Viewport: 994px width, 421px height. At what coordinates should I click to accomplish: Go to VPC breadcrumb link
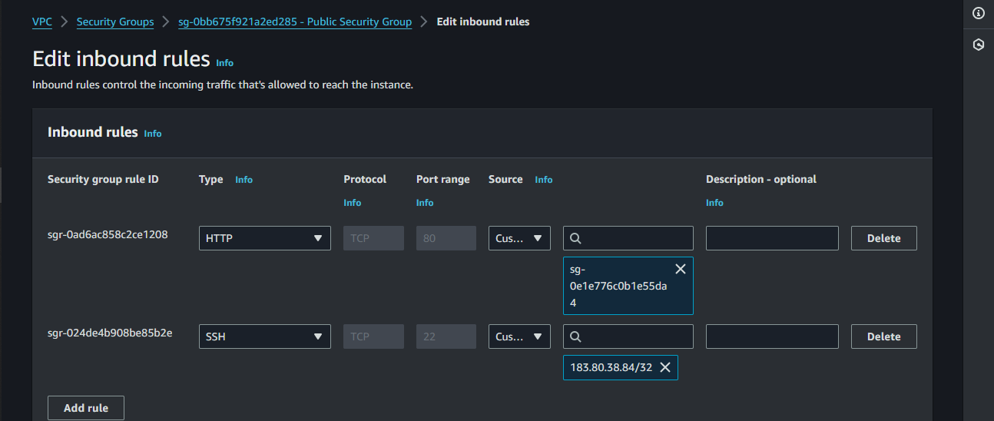(42, 22)
